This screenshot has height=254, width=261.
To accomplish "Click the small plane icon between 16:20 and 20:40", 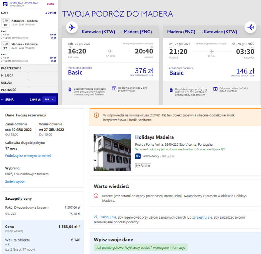I will [x=110, y=51].
